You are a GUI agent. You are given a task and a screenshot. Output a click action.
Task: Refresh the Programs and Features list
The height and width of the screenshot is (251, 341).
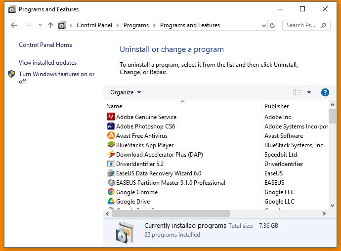tap(272, 26)
